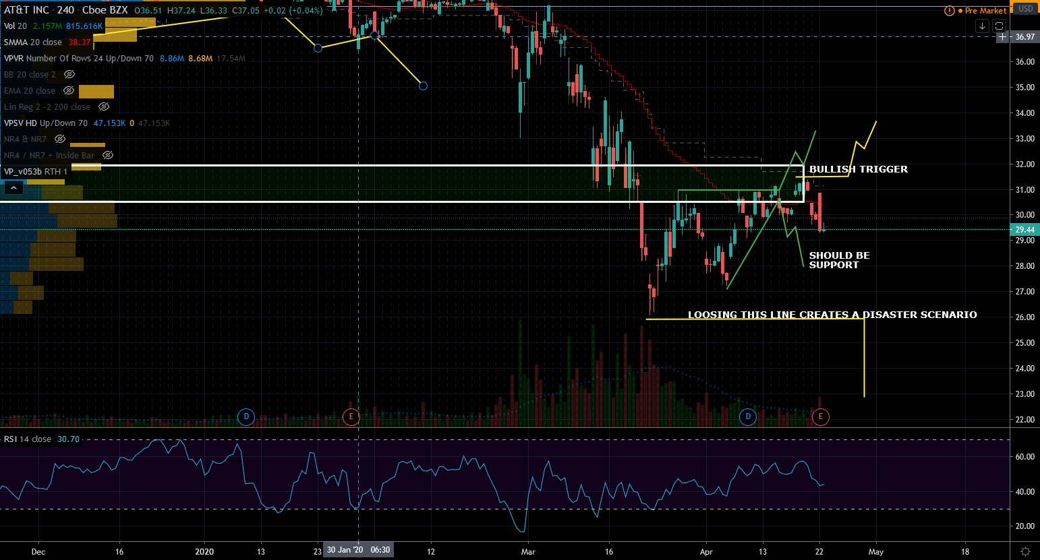The height and width of the screenshot is (560, 1040).
Task: Click the volume average value 815.616K
Action: (85, 26)
